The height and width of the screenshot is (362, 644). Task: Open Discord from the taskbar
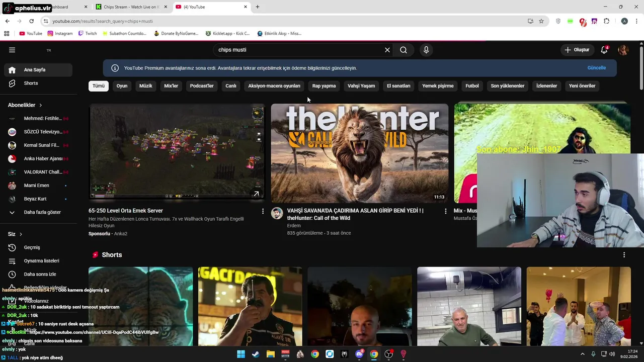(359, 354)
